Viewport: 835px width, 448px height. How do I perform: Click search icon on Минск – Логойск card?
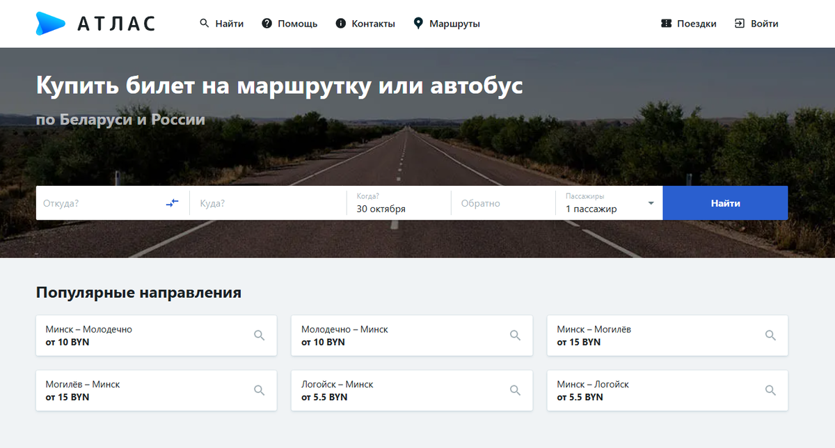point(771,390)
